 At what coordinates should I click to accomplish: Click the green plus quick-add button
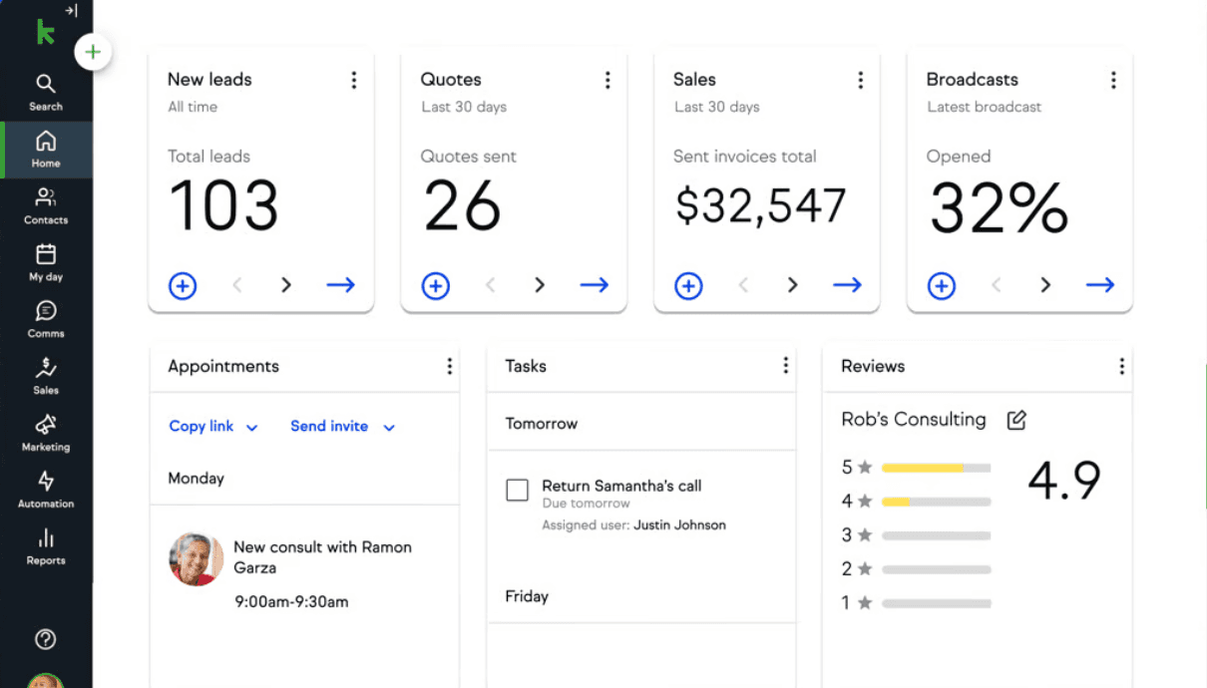93,52
